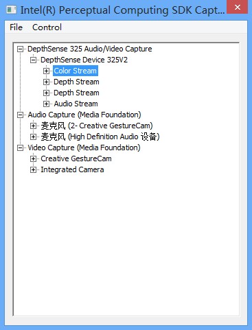Expand the Audio Stream node
The width and height of the screenshot is (252, 330).
pyautogui.click(x=46, y=104)
